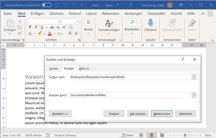
Task: Expand highlight color options arrow
Action: pos(44,34)
